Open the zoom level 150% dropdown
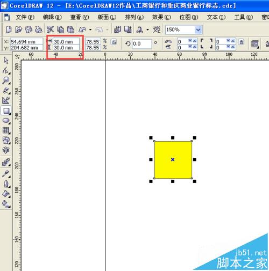This screenshot has width=269, height=271. pyautogui.click(x=198, y=30)
